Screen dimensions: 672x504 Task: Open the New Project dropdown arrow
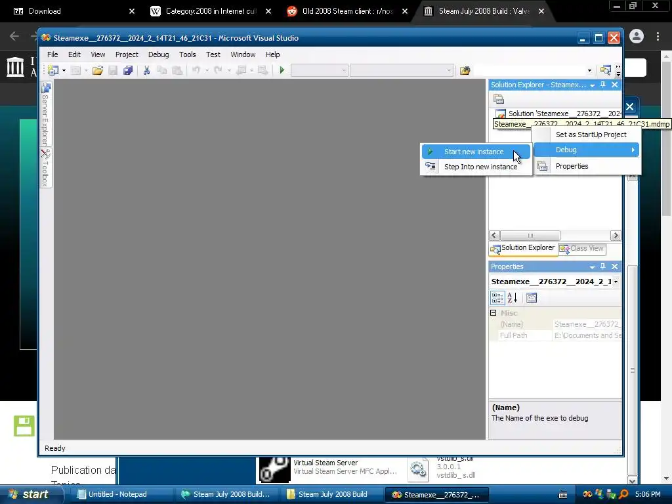64,70
